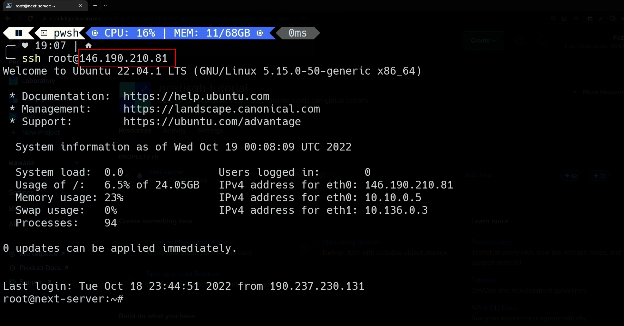624x326 pixels.
Task: Close the root@next-server terminal tab
Action: 80,6
